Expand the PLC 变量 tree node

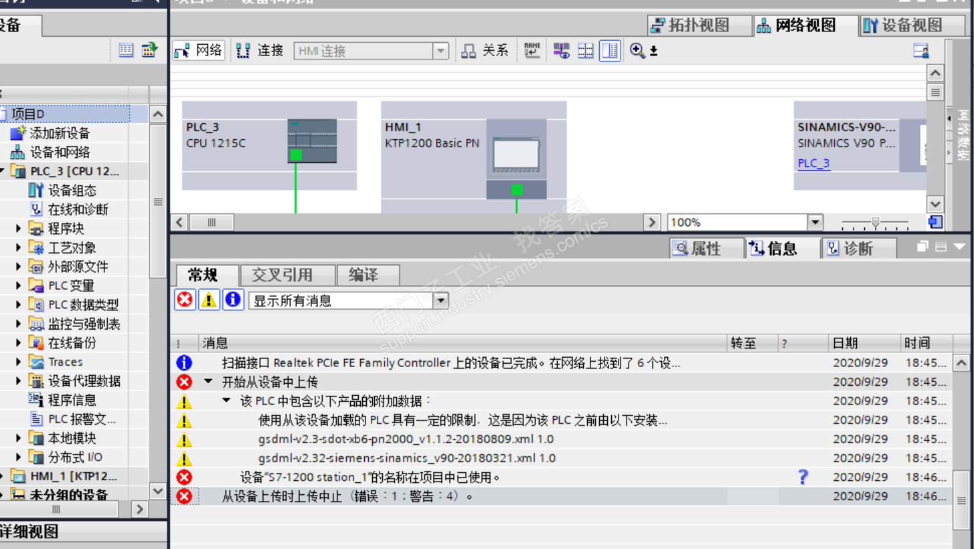coord(19,286)
